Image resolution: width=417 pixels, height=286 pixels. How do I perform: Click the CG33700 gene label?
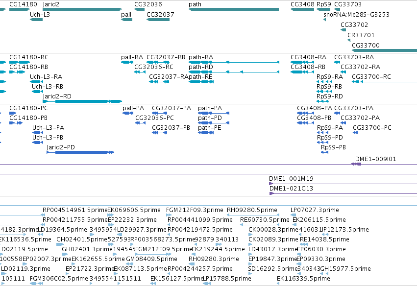[x=366, y=46]
